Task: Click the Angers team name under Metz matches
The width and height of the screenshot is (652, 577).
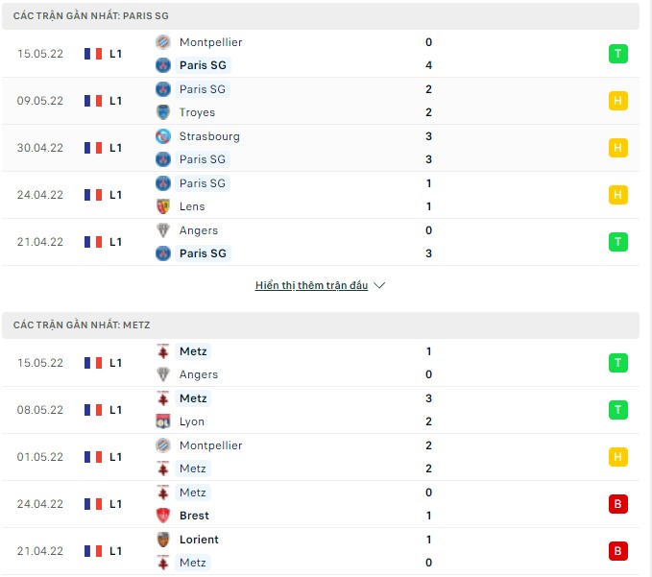Action: (198, 374)
